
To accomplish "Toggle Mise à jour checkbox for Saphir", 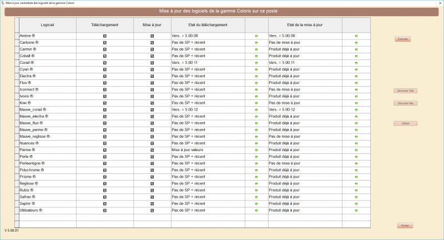I will click(152, 204).
